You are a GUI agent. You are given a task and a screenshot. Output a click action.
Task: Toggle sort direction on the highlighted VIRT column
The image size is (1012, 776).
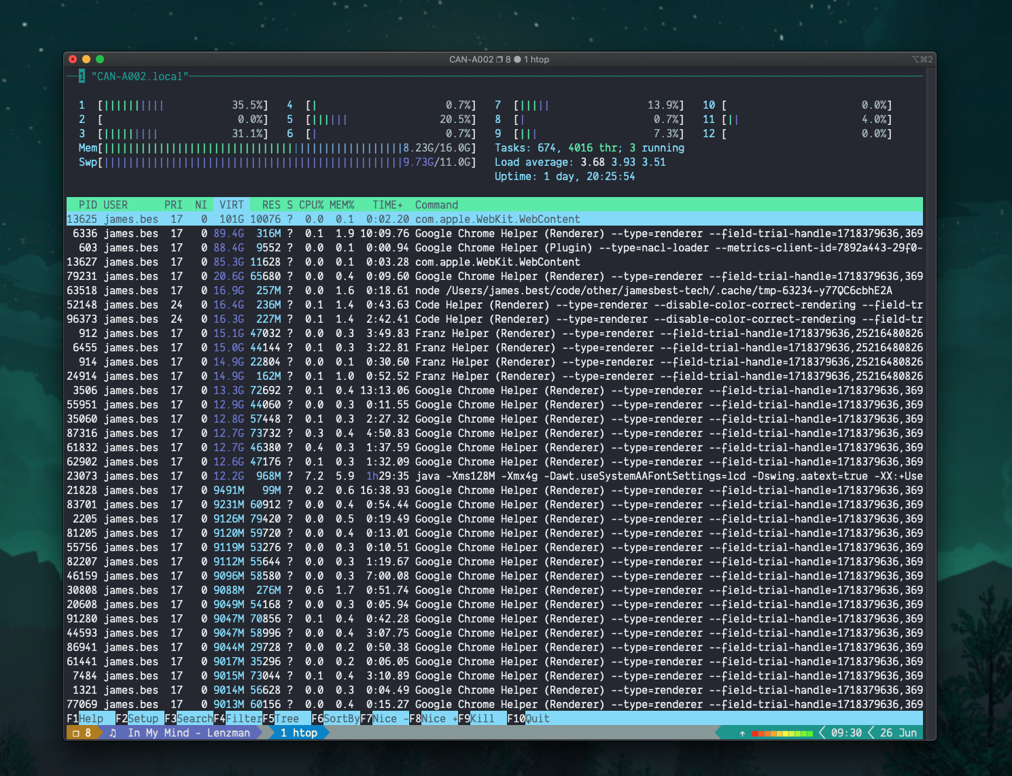(x=231, y=205)
